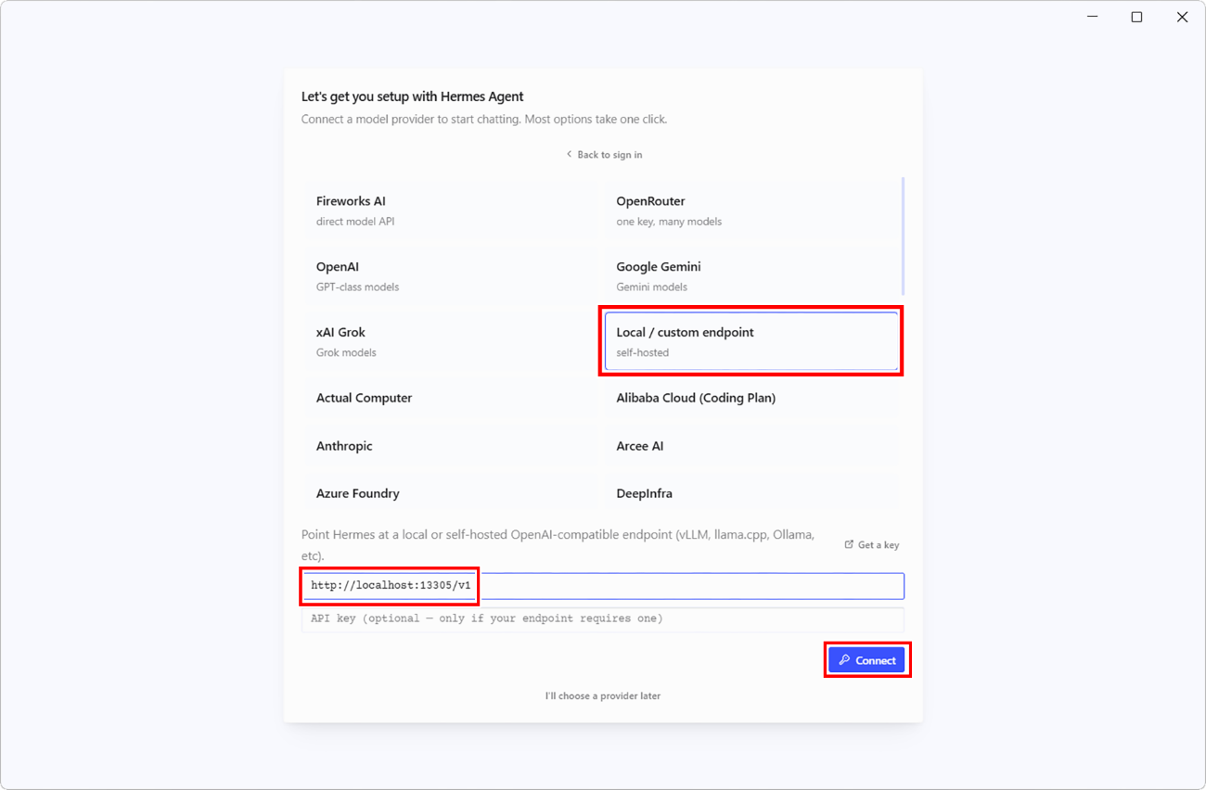Maximize the Hermes Agent window

click(x=1136, y=17)
